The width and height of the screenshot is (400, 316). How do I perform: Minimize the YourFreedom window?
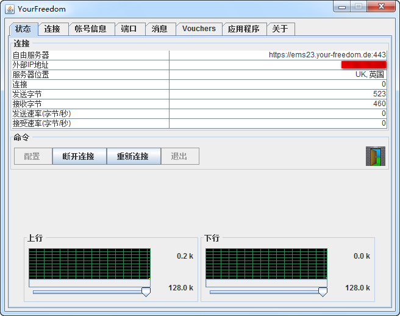click(x=342, y=7)
